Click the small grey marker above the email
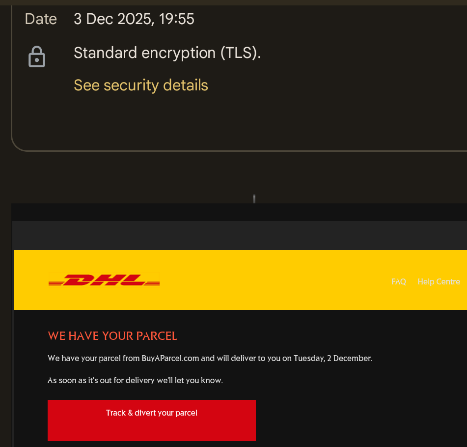The image size is (467, 447). [x=254, y=199]
